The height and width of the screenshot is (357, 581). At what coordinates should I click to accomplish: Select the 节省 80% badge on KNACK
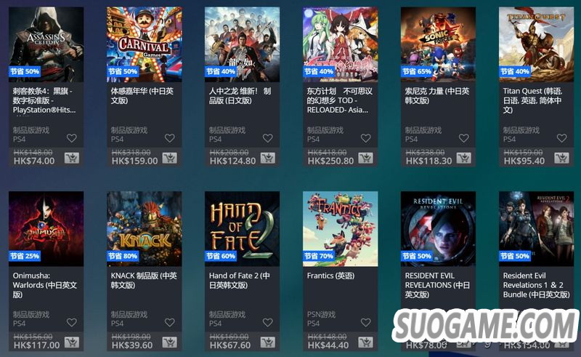click(x=123, y=256)
